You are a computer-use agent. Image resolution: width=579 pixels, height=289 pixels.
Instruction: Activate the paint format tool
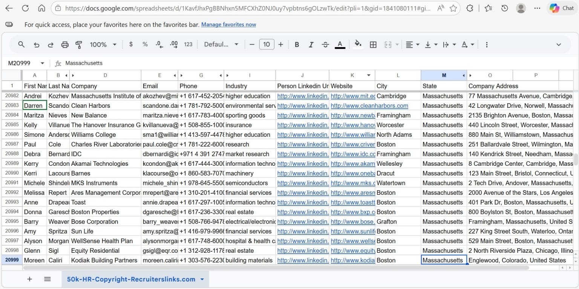click(x=79, y=44)
